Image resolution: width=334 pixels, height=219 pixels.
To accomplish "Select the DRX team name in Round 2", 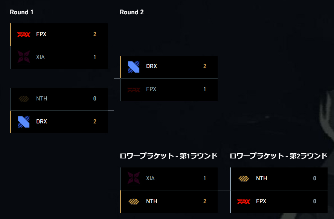I will (x=151, y=66).
